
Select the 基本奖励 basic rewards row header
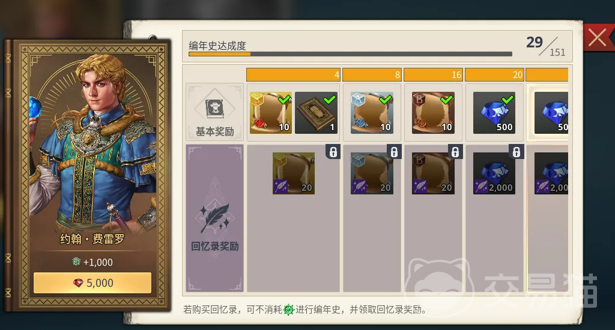tap(214, 112)
